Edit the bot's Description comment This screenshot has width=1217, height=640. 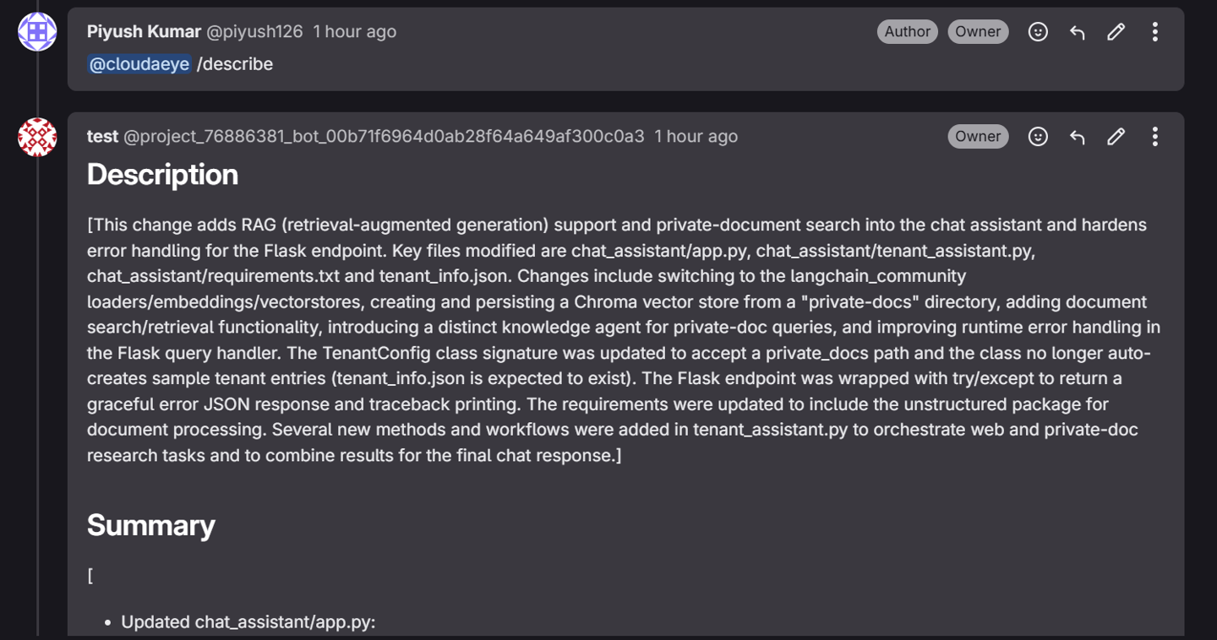[x=1116, y=136]
